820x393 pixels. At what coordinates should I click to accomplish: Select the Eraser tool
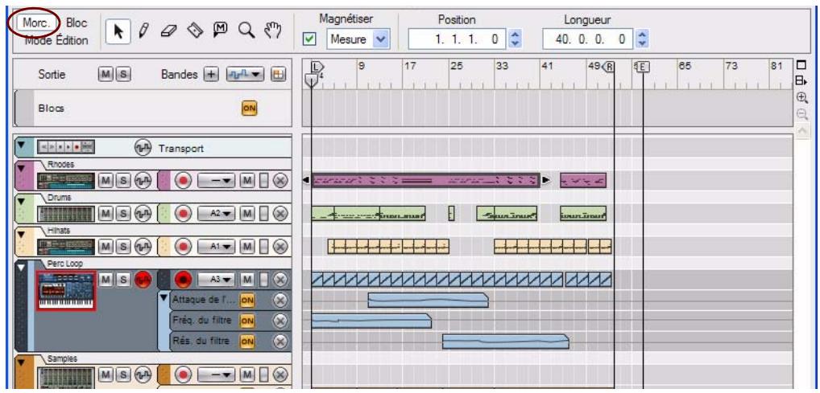tap(168, 32)
